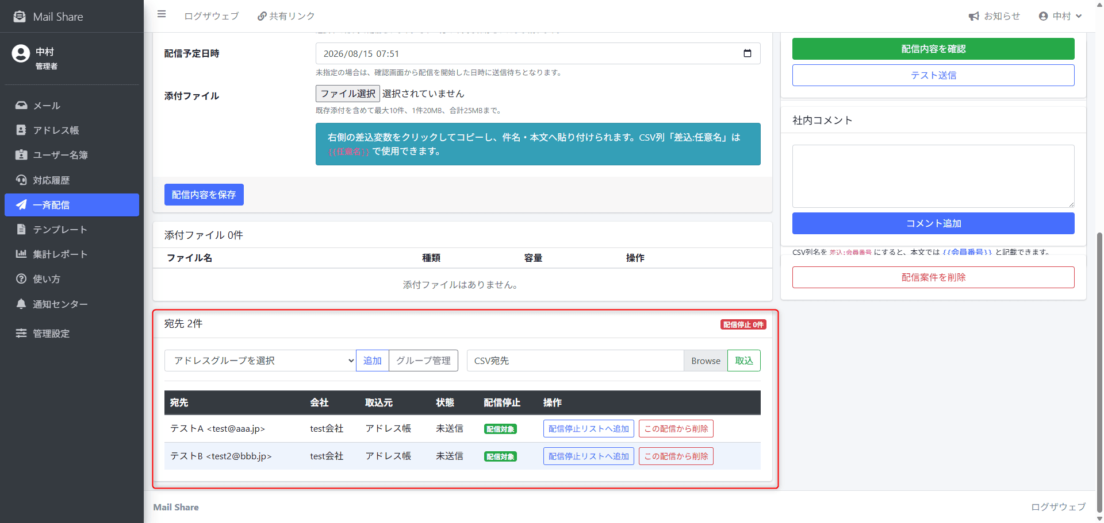This screenshot has height=523, width=1104.
Task: Open 集計レポート in the sidebar
Action: pos(72,254)
